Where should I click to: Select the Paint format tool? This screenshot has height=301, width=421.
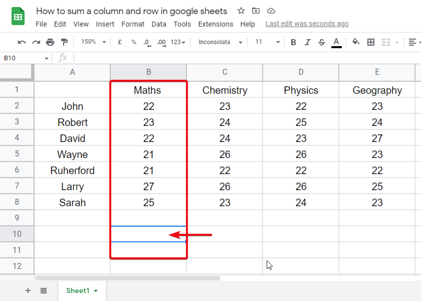[64, 42]
